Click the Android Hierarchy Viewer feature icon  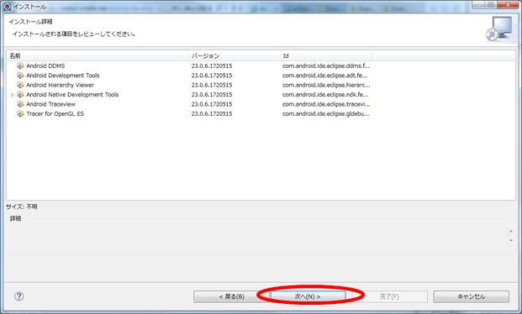(20, 85)
